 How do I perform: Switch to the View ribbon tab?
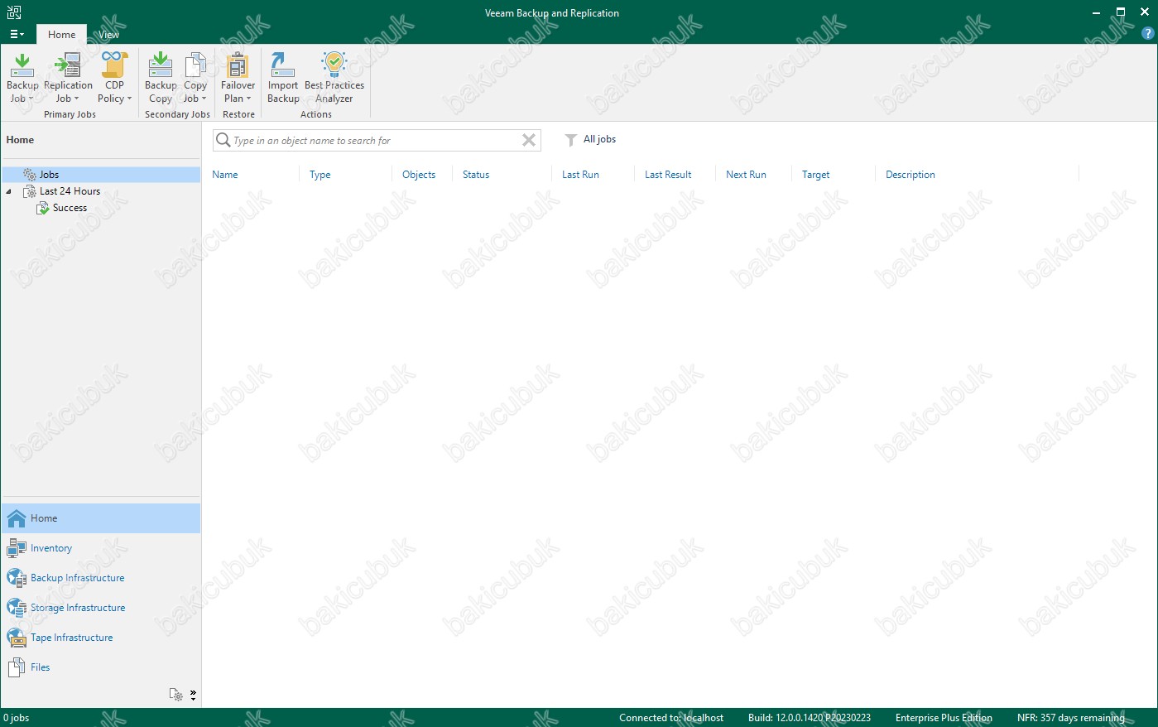tap(108, 35)
